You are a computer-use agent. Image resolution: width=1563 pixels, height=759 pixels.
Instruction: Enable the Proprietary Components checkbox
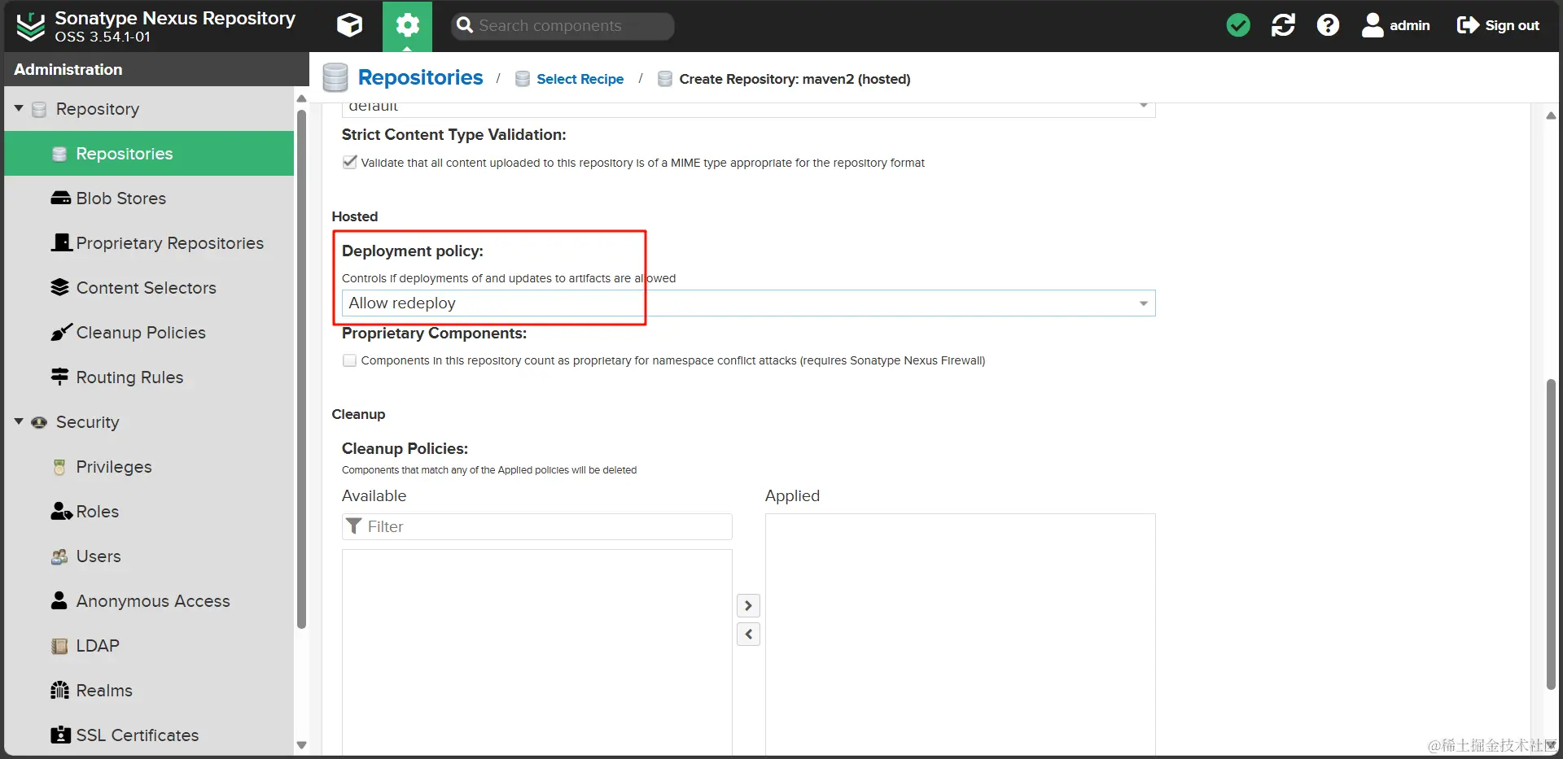coord(350,360)
